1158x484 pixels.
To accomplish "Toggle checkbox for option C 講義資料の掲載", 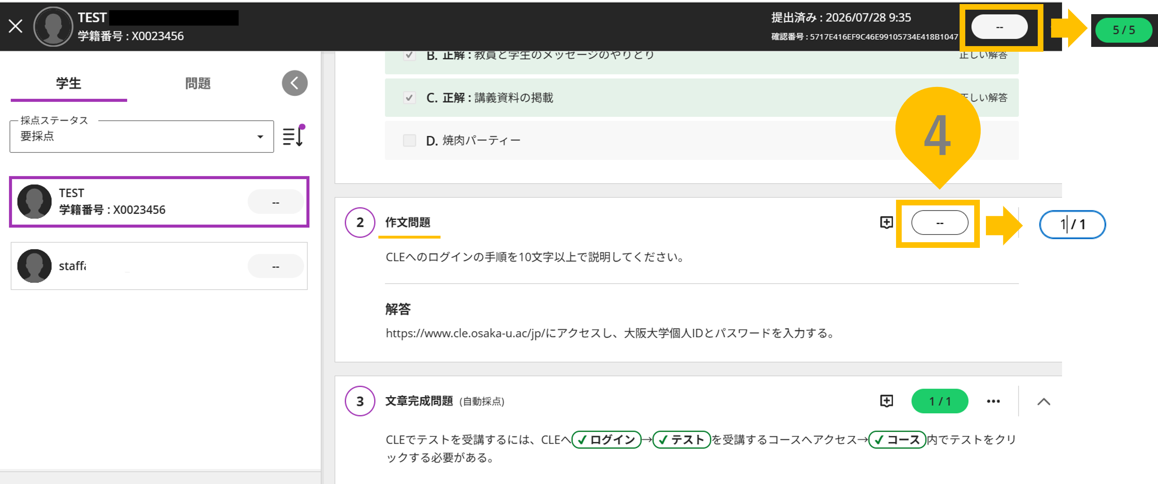I will point(409,97).
